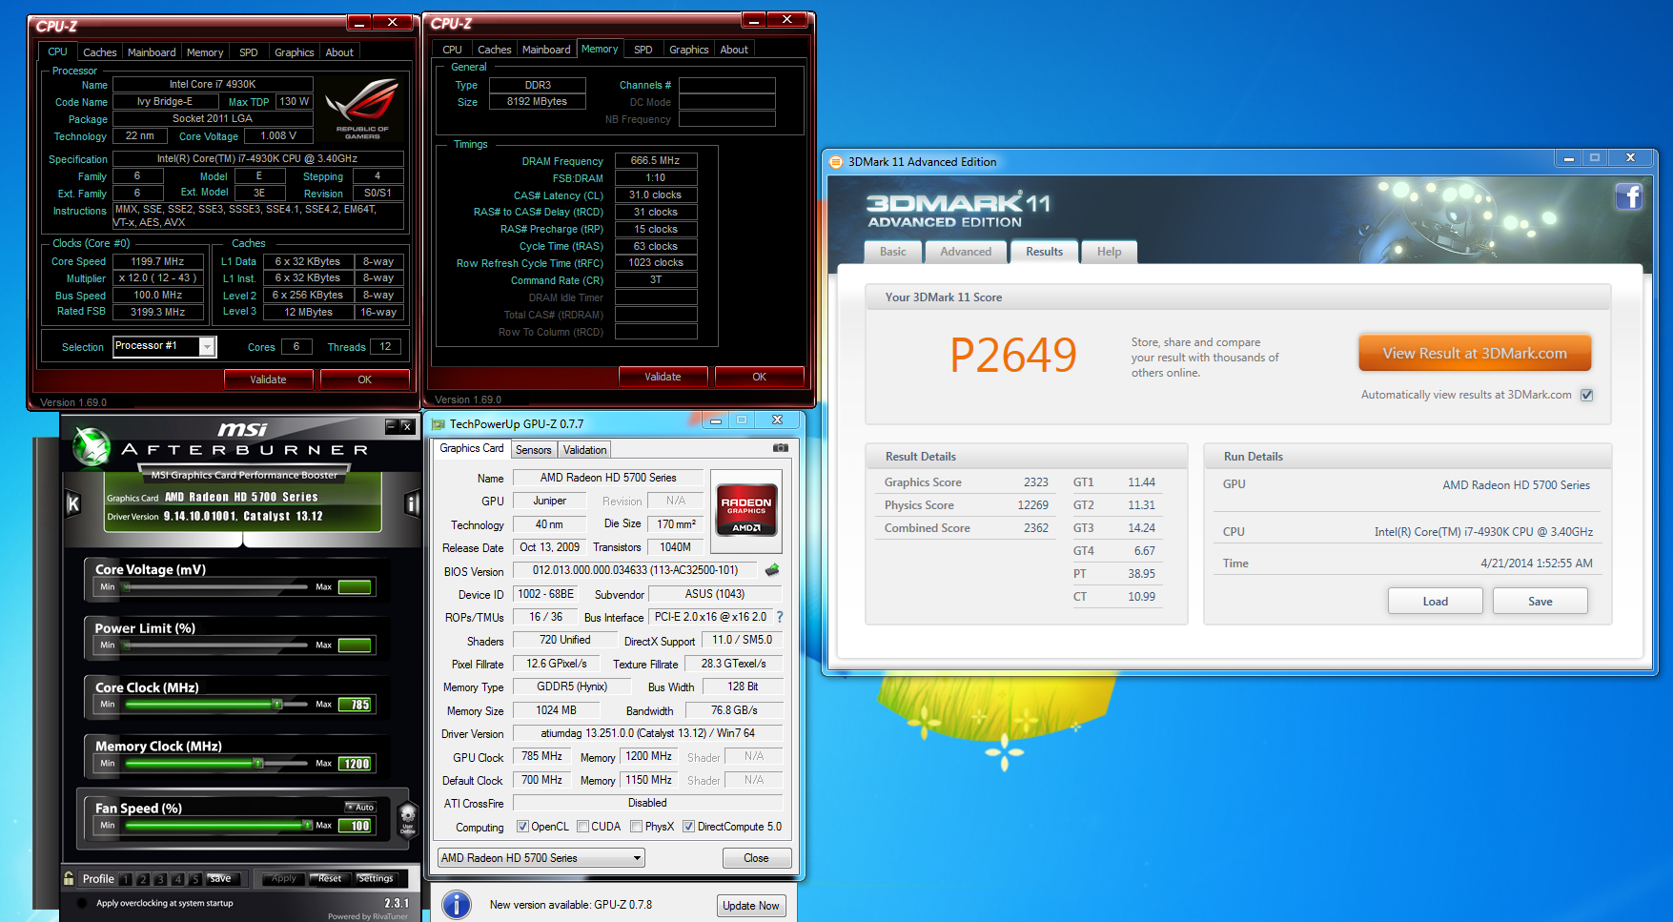Uncheck Automatically view results at 3DMark.com
1673x922 pixels.
click(1586, 395)
